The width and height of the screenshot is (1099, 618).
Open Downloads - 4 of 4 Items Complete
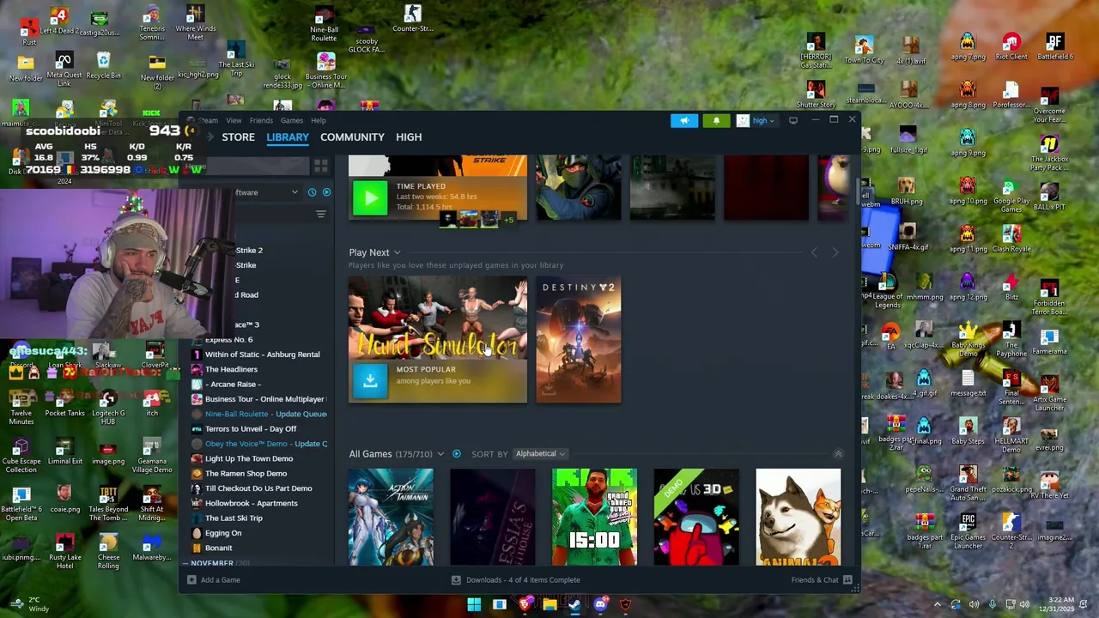coord(523,579)
